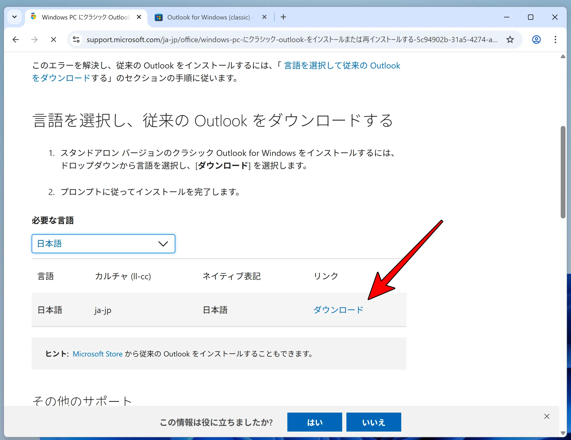View site information icon in address bar
The width and height of the screenshot is (571, 440).
click(76, 40)
